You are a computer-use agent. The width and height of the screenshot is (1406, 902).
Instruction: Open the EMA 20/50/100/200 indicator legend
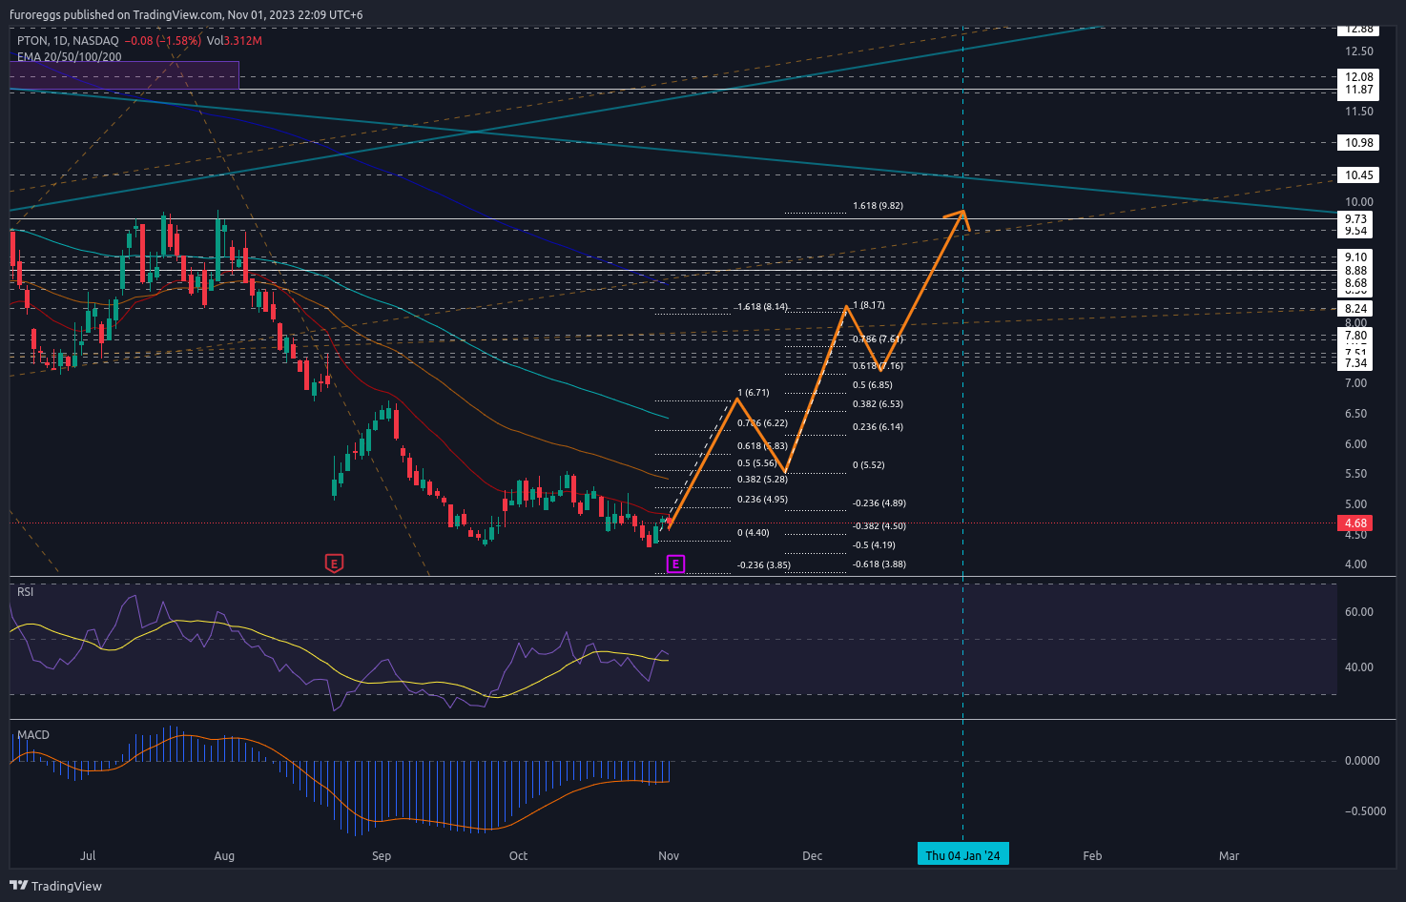point(69,56)
